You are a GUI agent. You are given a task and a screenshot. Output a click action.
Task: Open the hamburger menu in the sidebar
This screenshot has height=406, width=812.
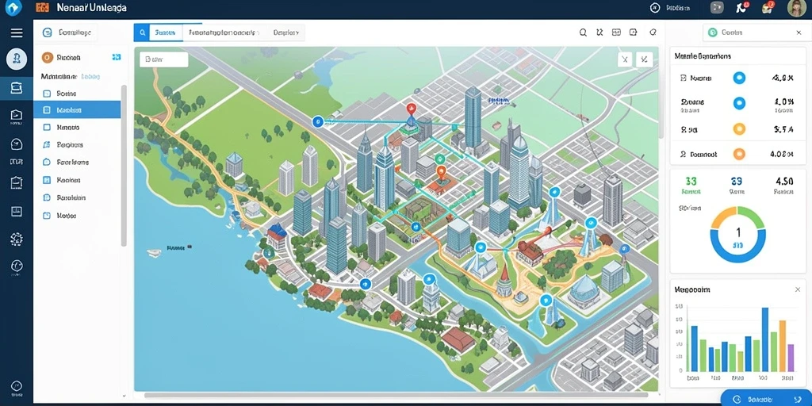click(17, 33)
